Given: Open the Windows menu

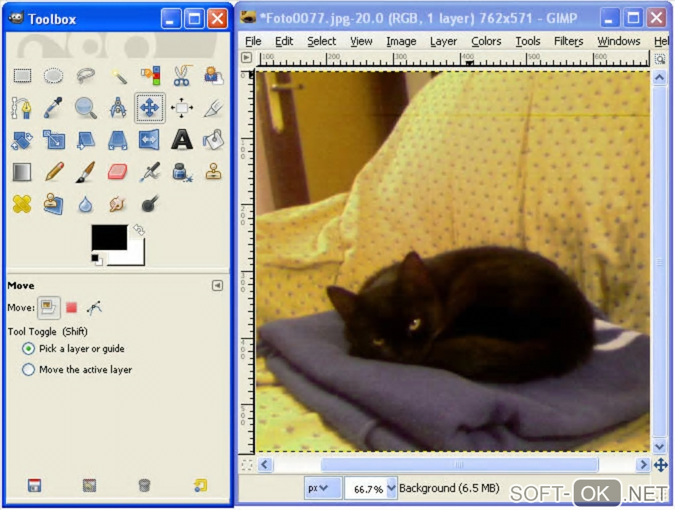Looking at the screenshot, I should (619, 41).
